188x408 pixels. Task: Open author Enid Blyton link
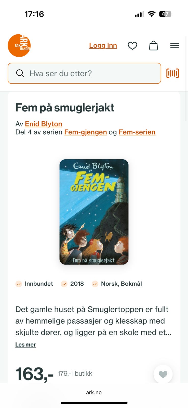[x=44, y=124]
